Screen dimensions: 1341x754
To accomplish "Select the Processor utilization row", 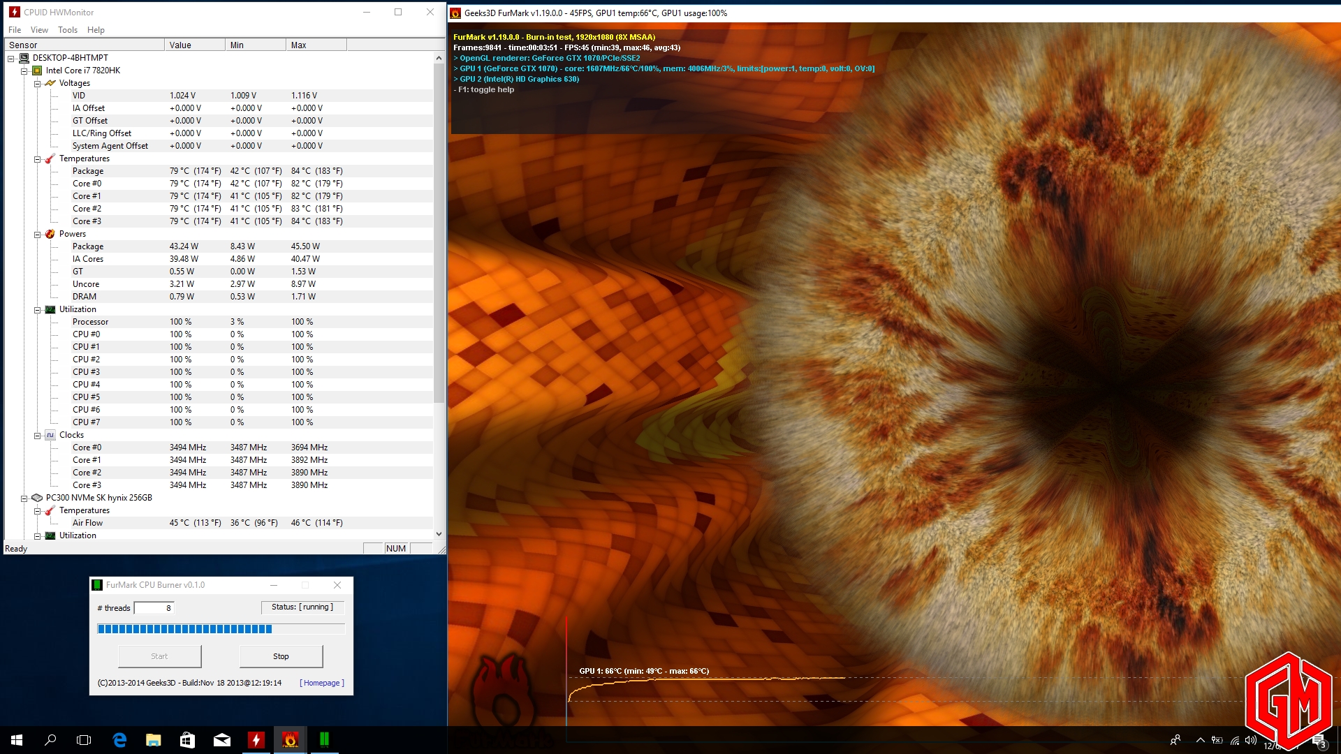I will coord(219,322).
